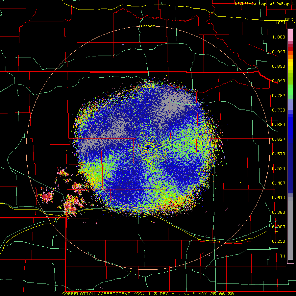
Task: Click the 1.3 DEG elevation text
Action: (159, 294)
